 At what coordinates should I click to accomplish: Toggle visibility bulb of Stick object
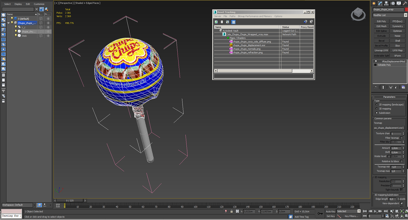pyautogui.click(x=16, y=35)
